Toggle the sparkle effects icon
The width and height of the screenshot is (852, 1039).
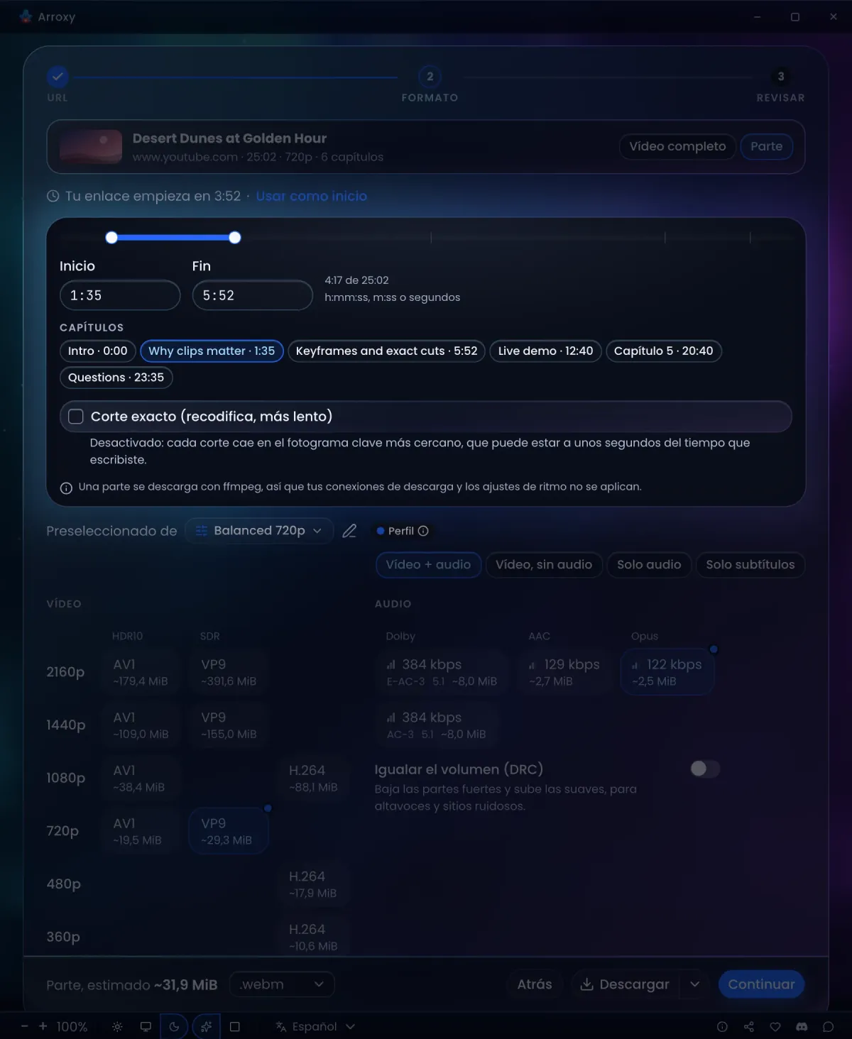pyautogui.click(x=206, y=1027)
